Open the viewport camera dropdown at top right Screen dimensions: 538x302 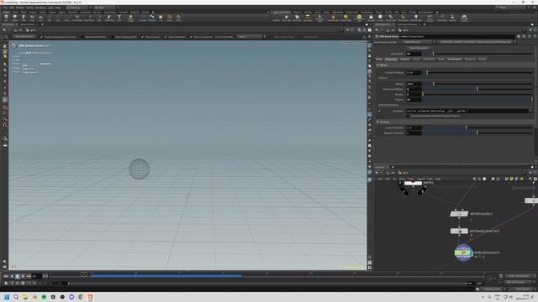tap(359, 44)
